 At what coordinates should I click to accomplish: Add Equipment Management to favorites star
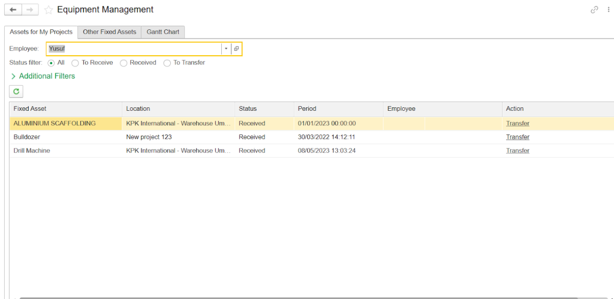[49, 10]
